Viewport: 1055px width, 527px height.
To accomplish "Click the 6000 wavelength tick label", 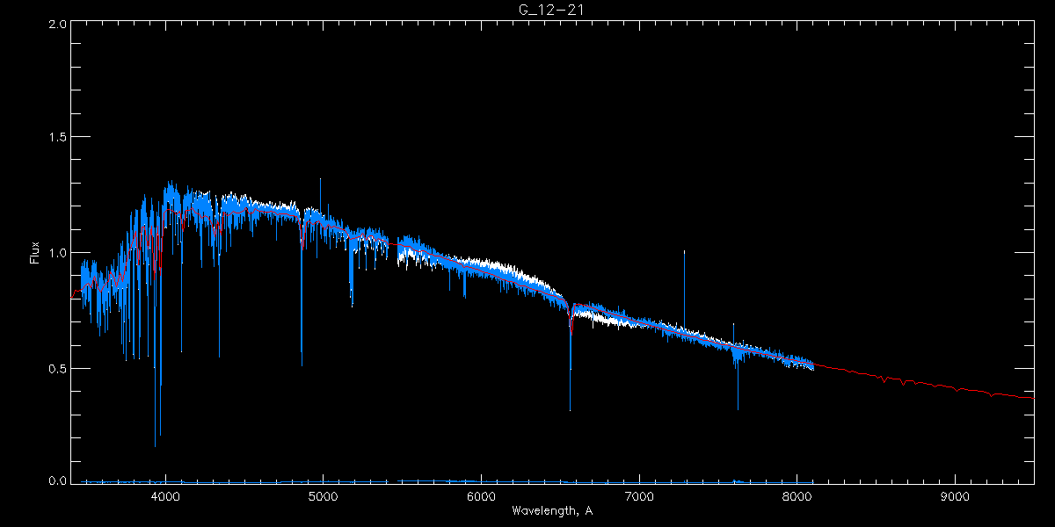I will (x=481, y=497).
